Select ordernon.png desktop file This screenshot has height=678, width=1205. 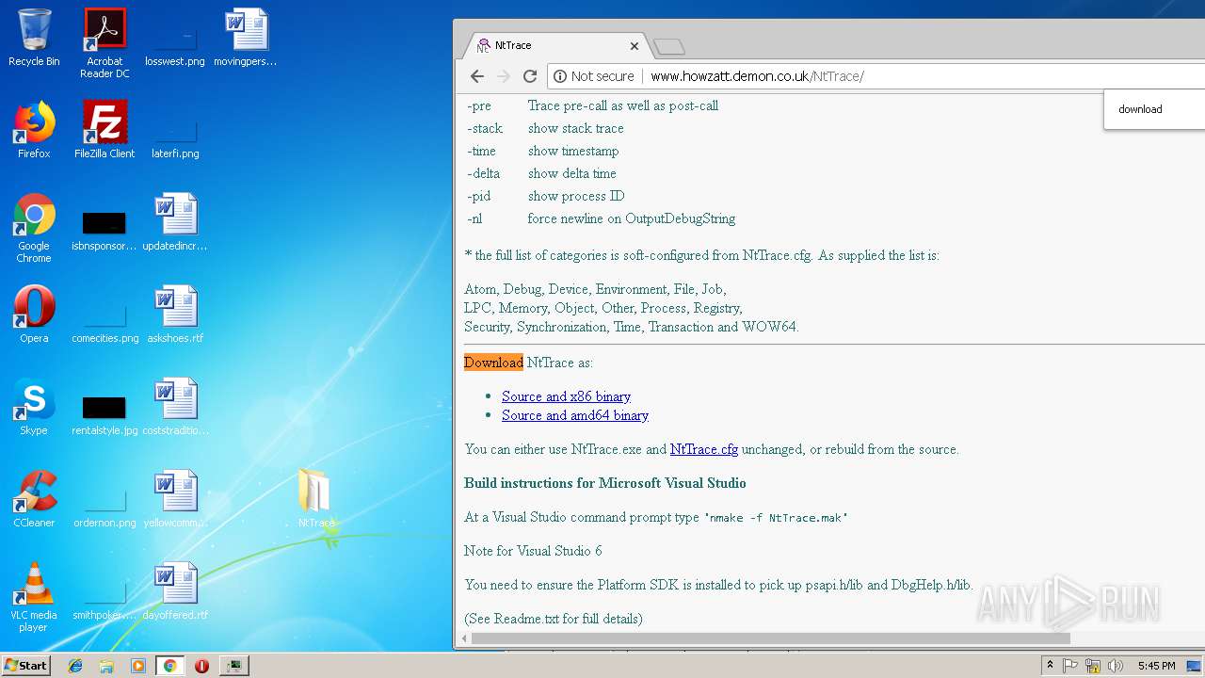coord(104,507)
